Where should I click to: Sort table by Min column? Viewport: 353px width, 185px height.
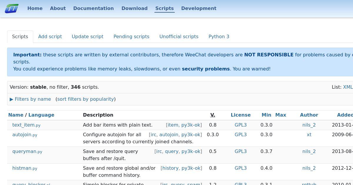[x=267, y=115]
